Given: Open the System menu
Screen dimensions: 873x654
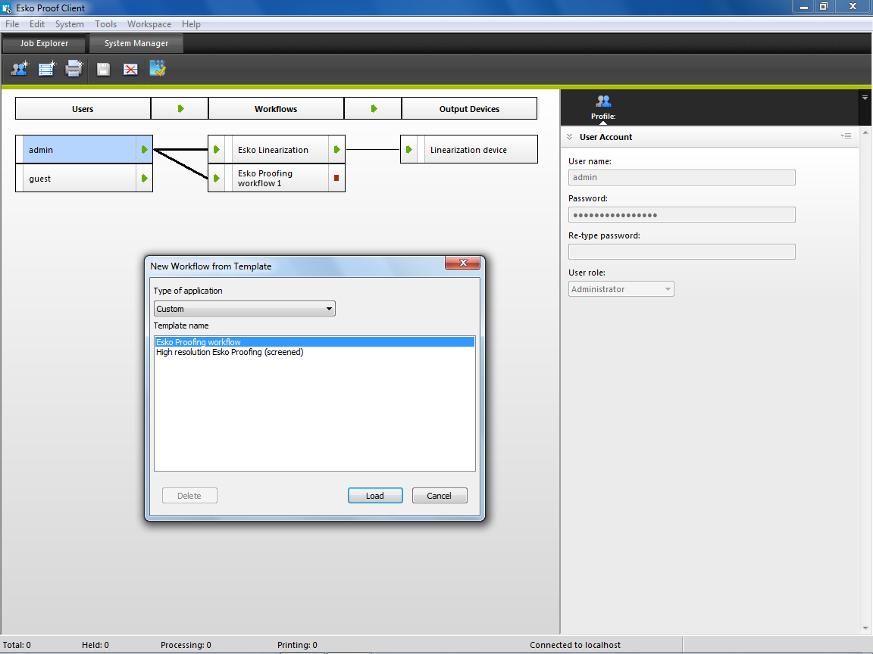Looking at the screenshot, I should pyautogui.click(x=70, y=24).
